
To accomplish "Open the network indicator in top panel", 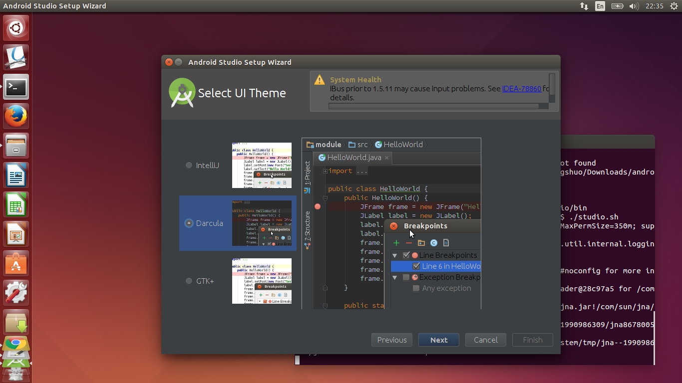I will pyautogui.click(x=584, y=6).
